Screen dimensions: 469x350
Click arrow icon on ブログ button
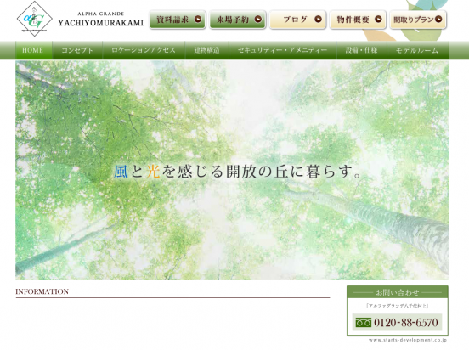318,20
